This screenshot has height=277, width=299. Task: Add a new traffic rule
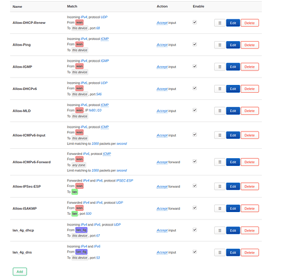tap(20, 271)
